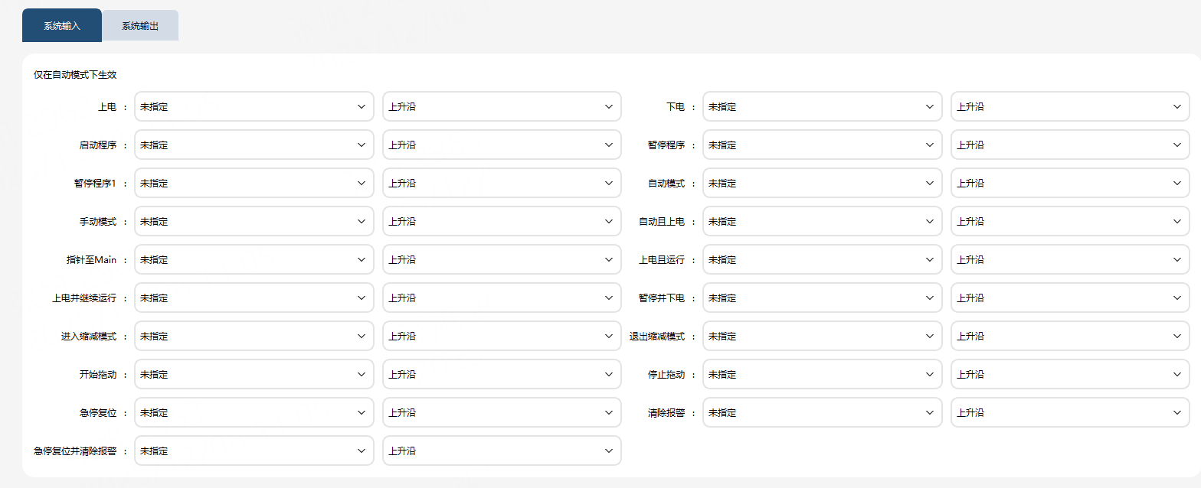Open the 自动模式 signal dropdown
The image size is (1201, 488).
click(823, 184)
